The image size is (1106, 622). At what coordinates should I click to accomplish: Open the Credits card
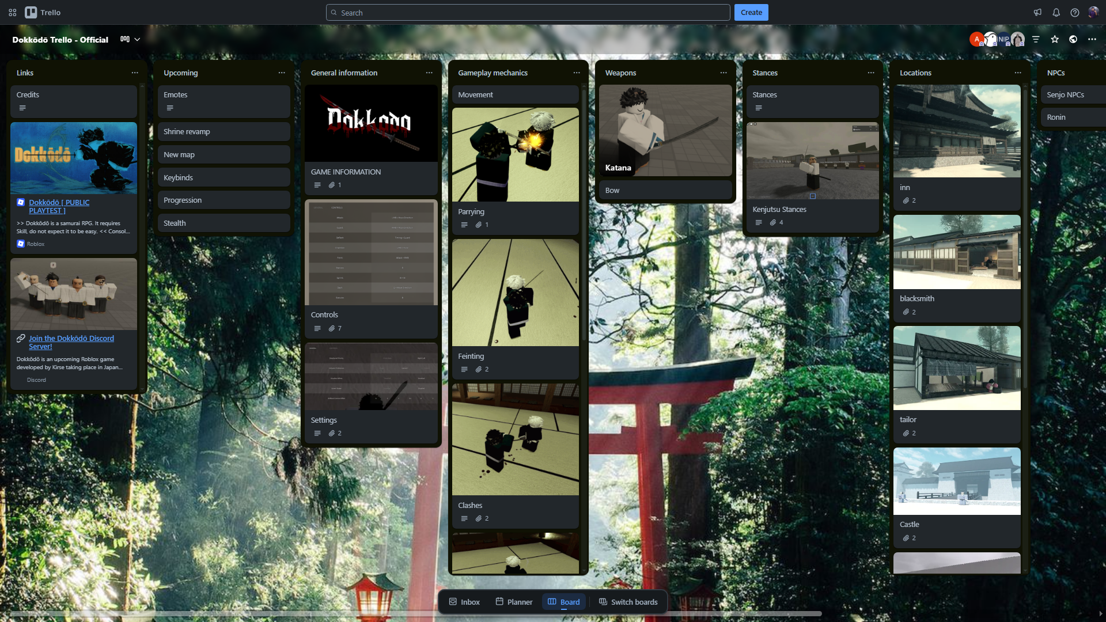pyautogui.click(x=74, y=101)
